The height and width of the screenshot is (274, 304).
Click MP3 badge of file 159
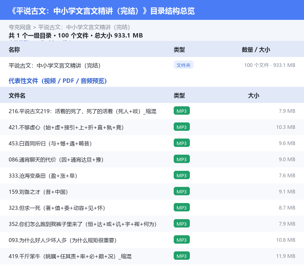(x=182, y=191)
